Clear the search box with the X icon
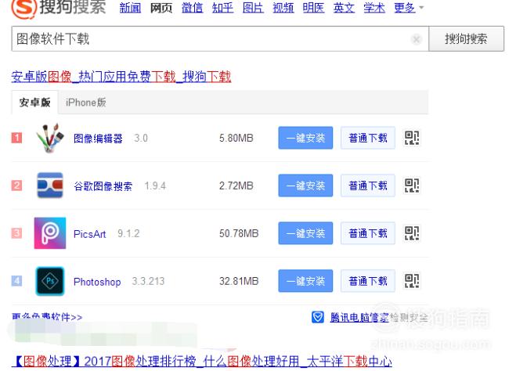Viewport: 509px width, 371px height. pos(416,39)
